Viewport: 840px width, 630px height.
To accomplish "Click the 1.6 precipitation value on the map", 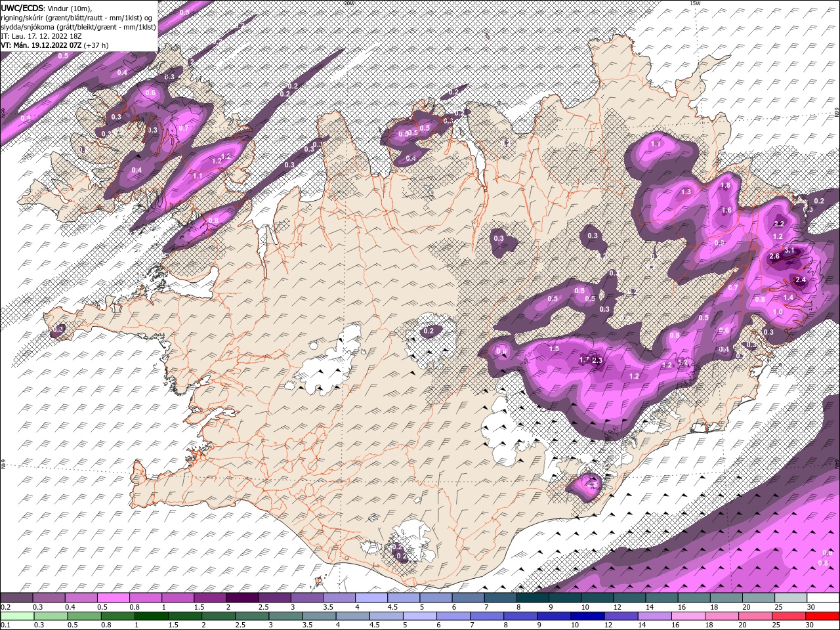I will click(x=726, y=211).
